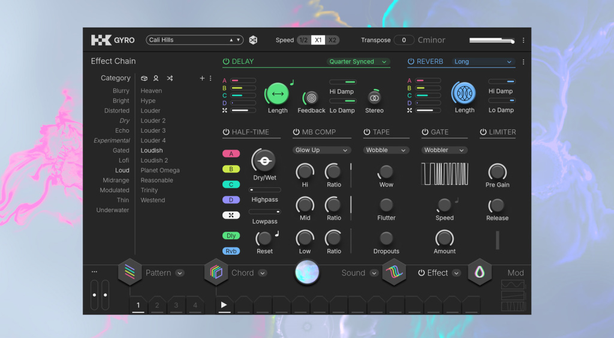
Task: Select the Distorted category
Action: click(117, 111)
